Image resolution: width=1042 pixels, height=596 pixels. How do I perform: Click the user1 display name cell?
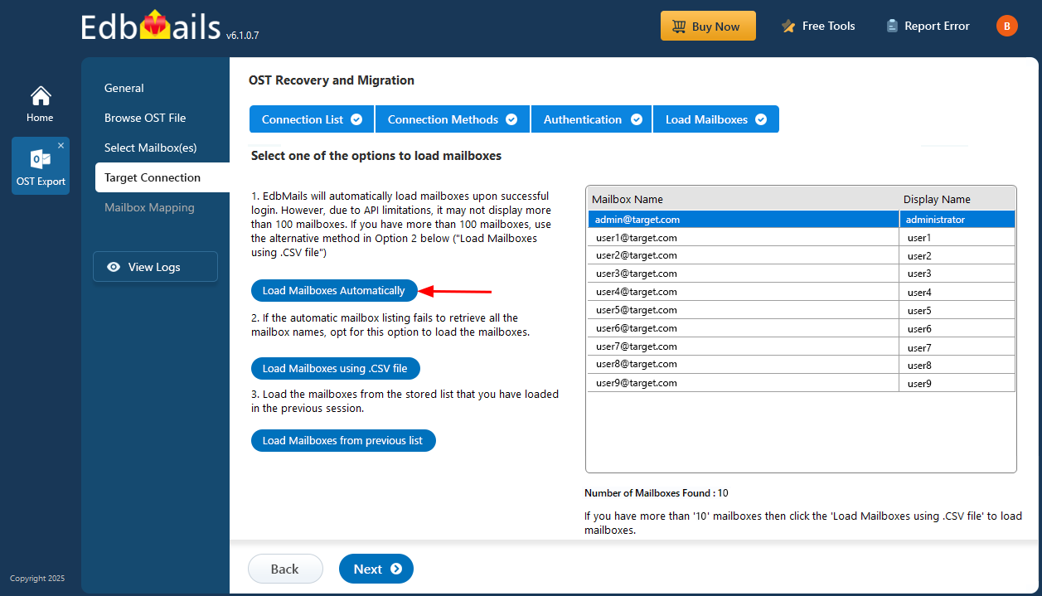tap(957, 238)
